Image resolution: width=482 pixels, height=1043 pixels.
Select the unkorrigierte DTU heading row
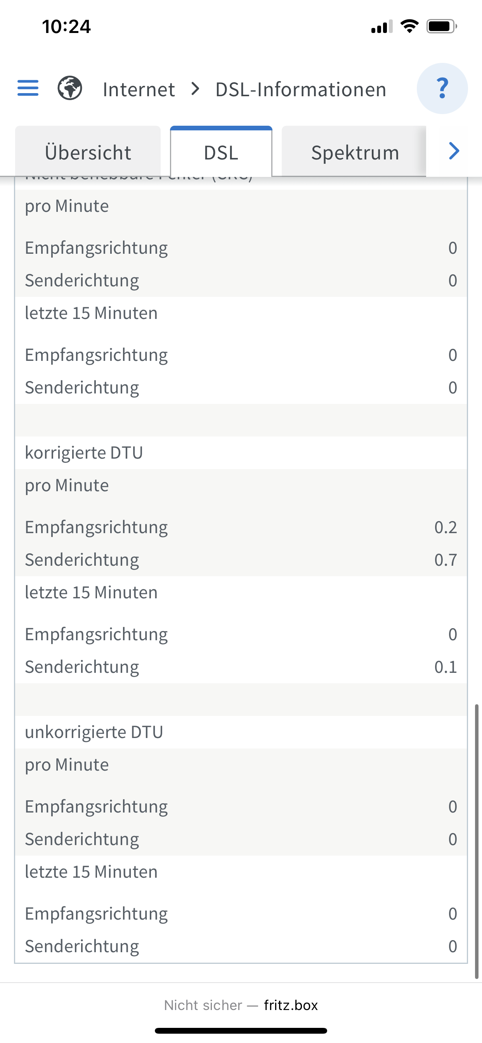pyautogui.click(x=241, y=732)
